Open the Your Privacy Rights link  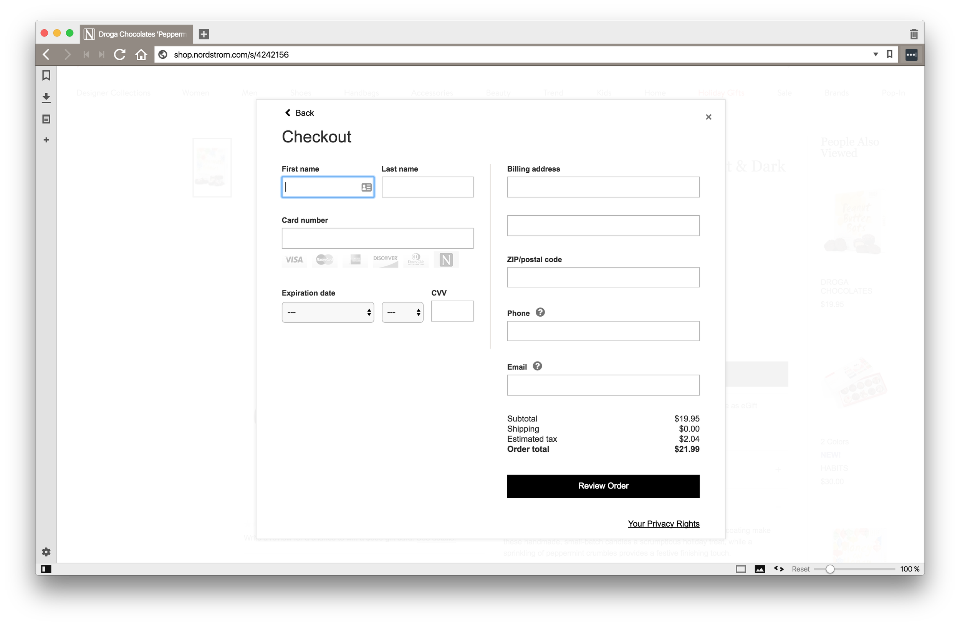tap(663, 524)
